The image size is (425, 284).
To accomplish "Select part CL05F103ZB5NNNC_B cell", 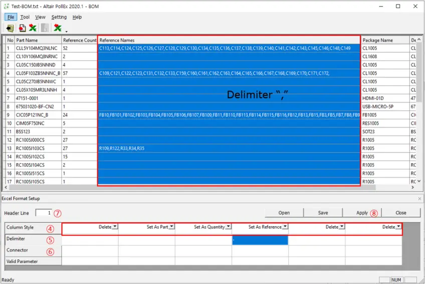I will click(x=38, y=73).
